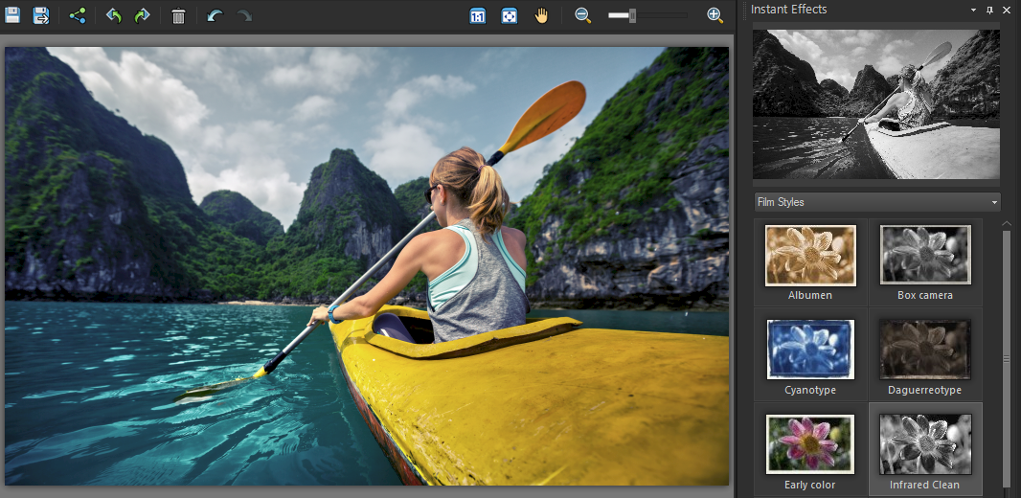Click the effects list vertical scrollbar
This screenshot has height=498, width=1021.
point(1007,358)
